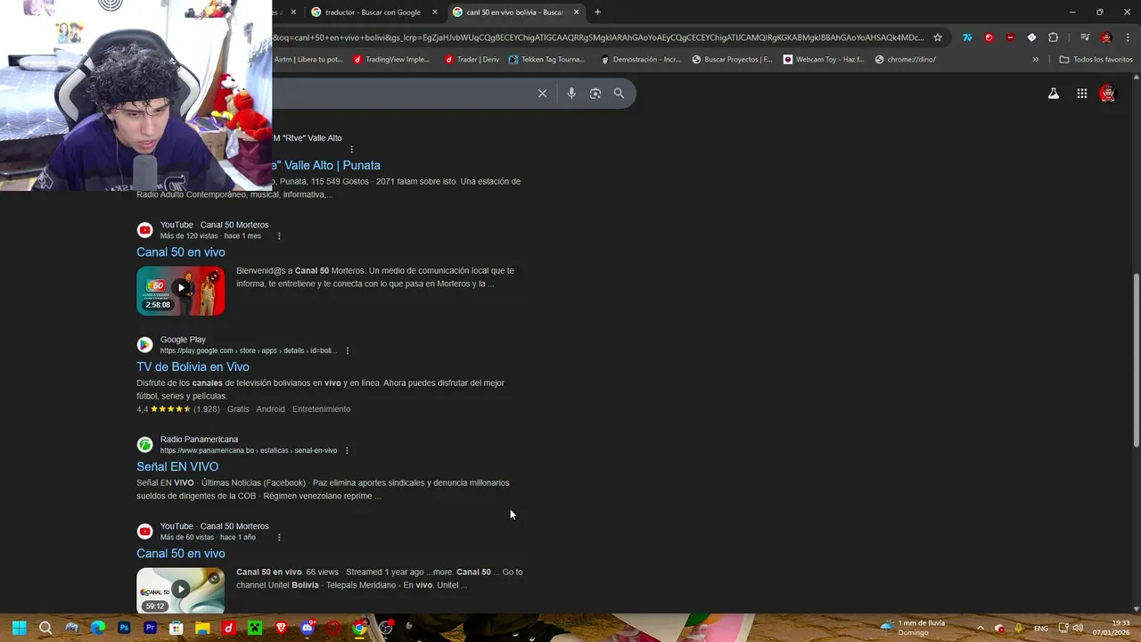The height and width of the screenshot is (642, 1141).
Task: Clear the Google search box text
Action: point(542,94)
